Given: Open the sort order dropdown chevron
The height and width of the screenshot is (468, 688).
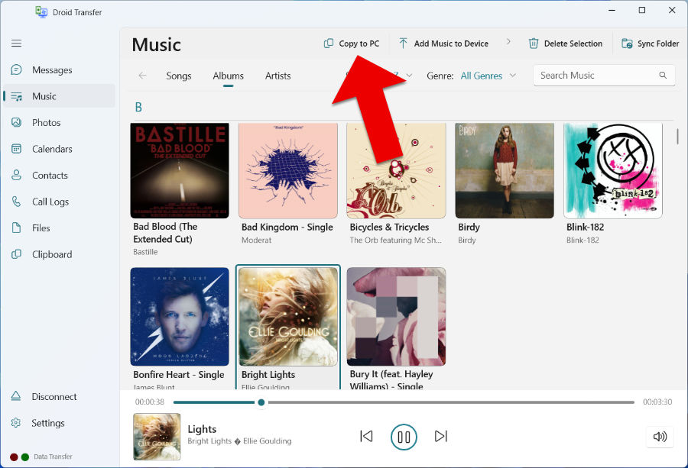Looking at the screenshot, I should (409, 76).
